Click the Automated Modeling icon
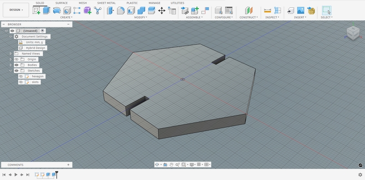The image size is (365, 180). point(98,10)
